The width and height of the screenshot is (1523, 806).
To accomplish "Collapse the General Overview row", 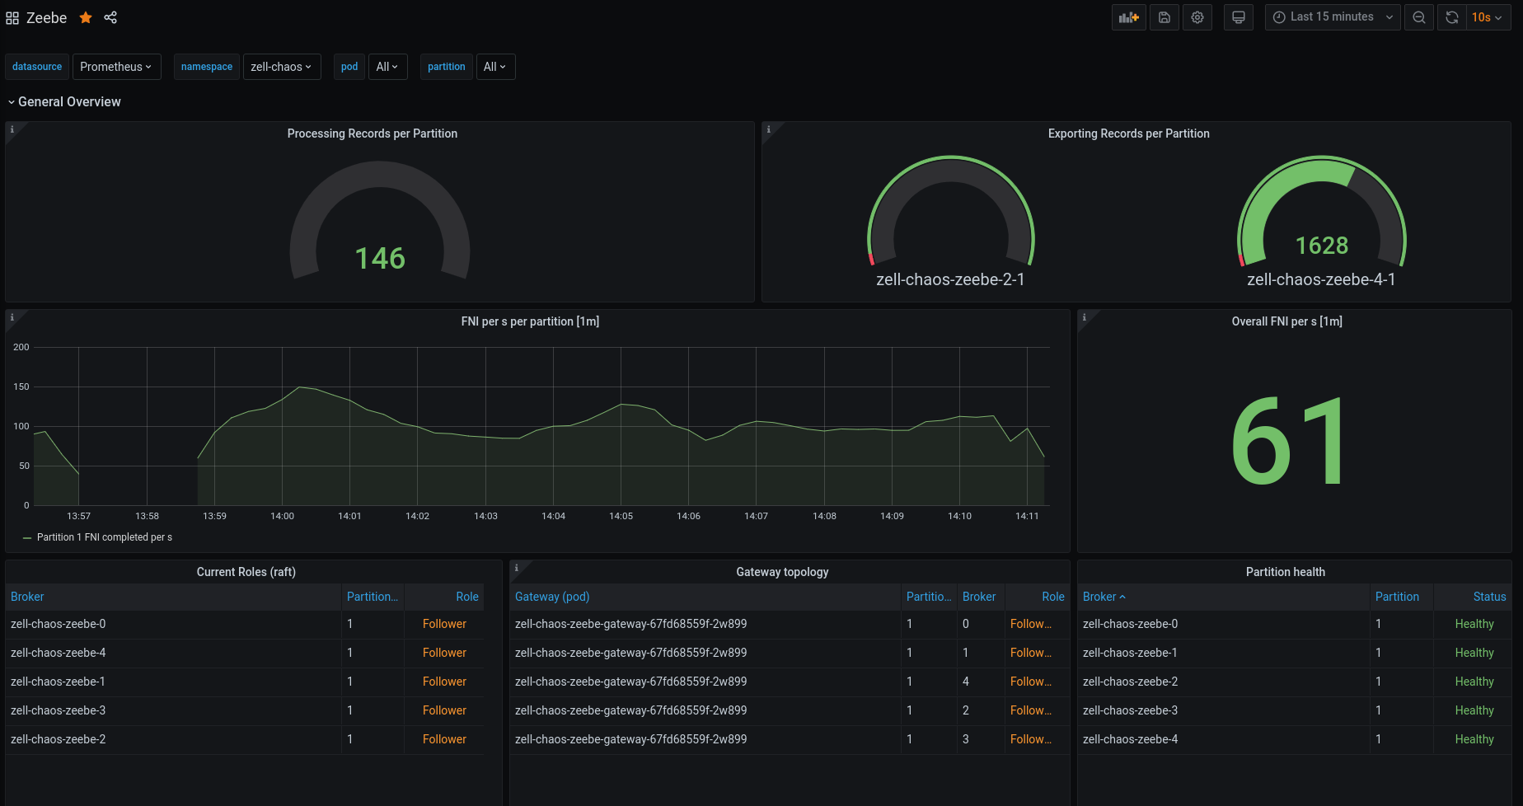I will click(x=64, y=102).
